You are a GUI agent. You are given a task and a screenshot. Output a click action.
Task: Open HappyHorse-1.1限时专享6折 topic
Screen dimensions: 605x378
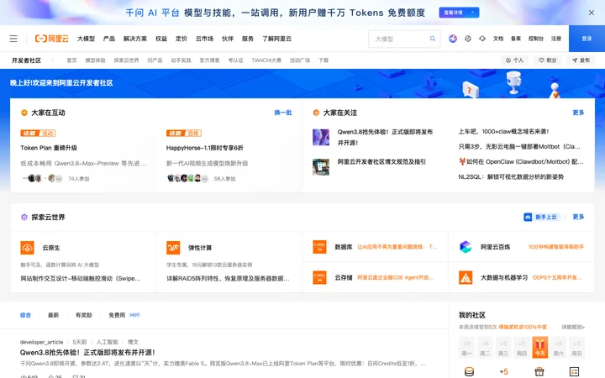point(204,148)
